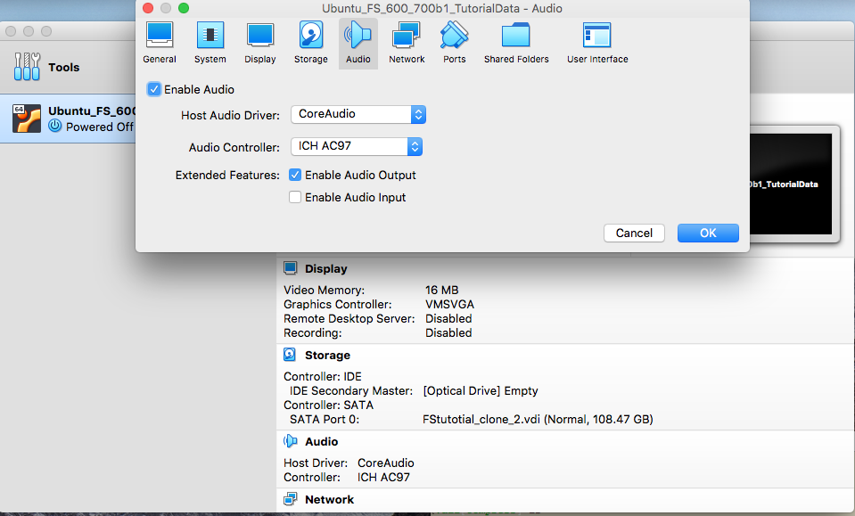Check the Enable Audio Input checkbox
The height and width of the screenshot is (516, 855).
point(295,198)
